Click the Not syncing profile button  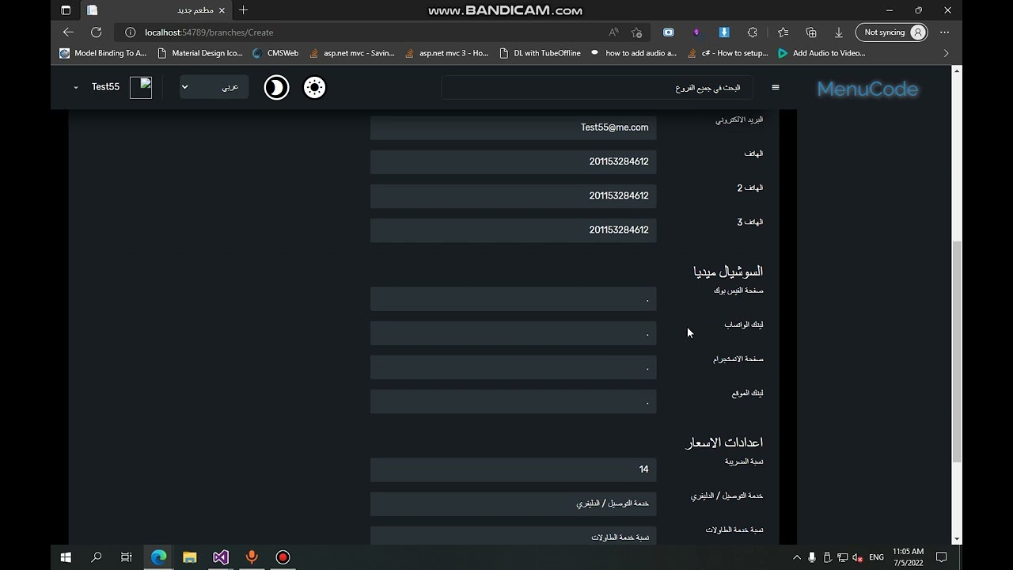tap(892, 32)
